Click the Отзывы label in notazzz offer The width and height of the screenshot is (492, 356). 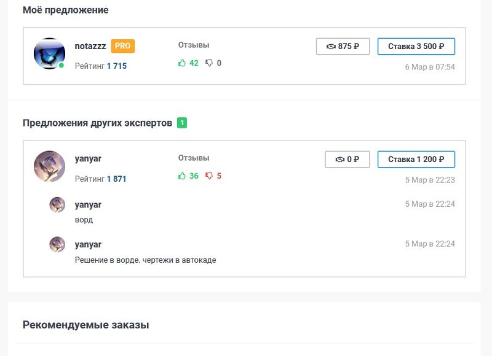tap(194, 45)
